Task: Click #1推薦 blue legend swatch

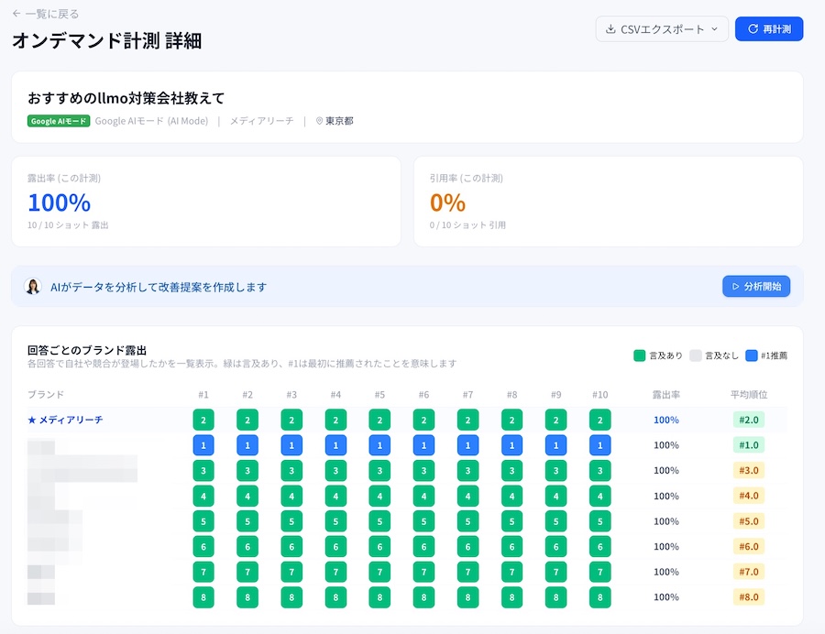Action: [752, 355]
